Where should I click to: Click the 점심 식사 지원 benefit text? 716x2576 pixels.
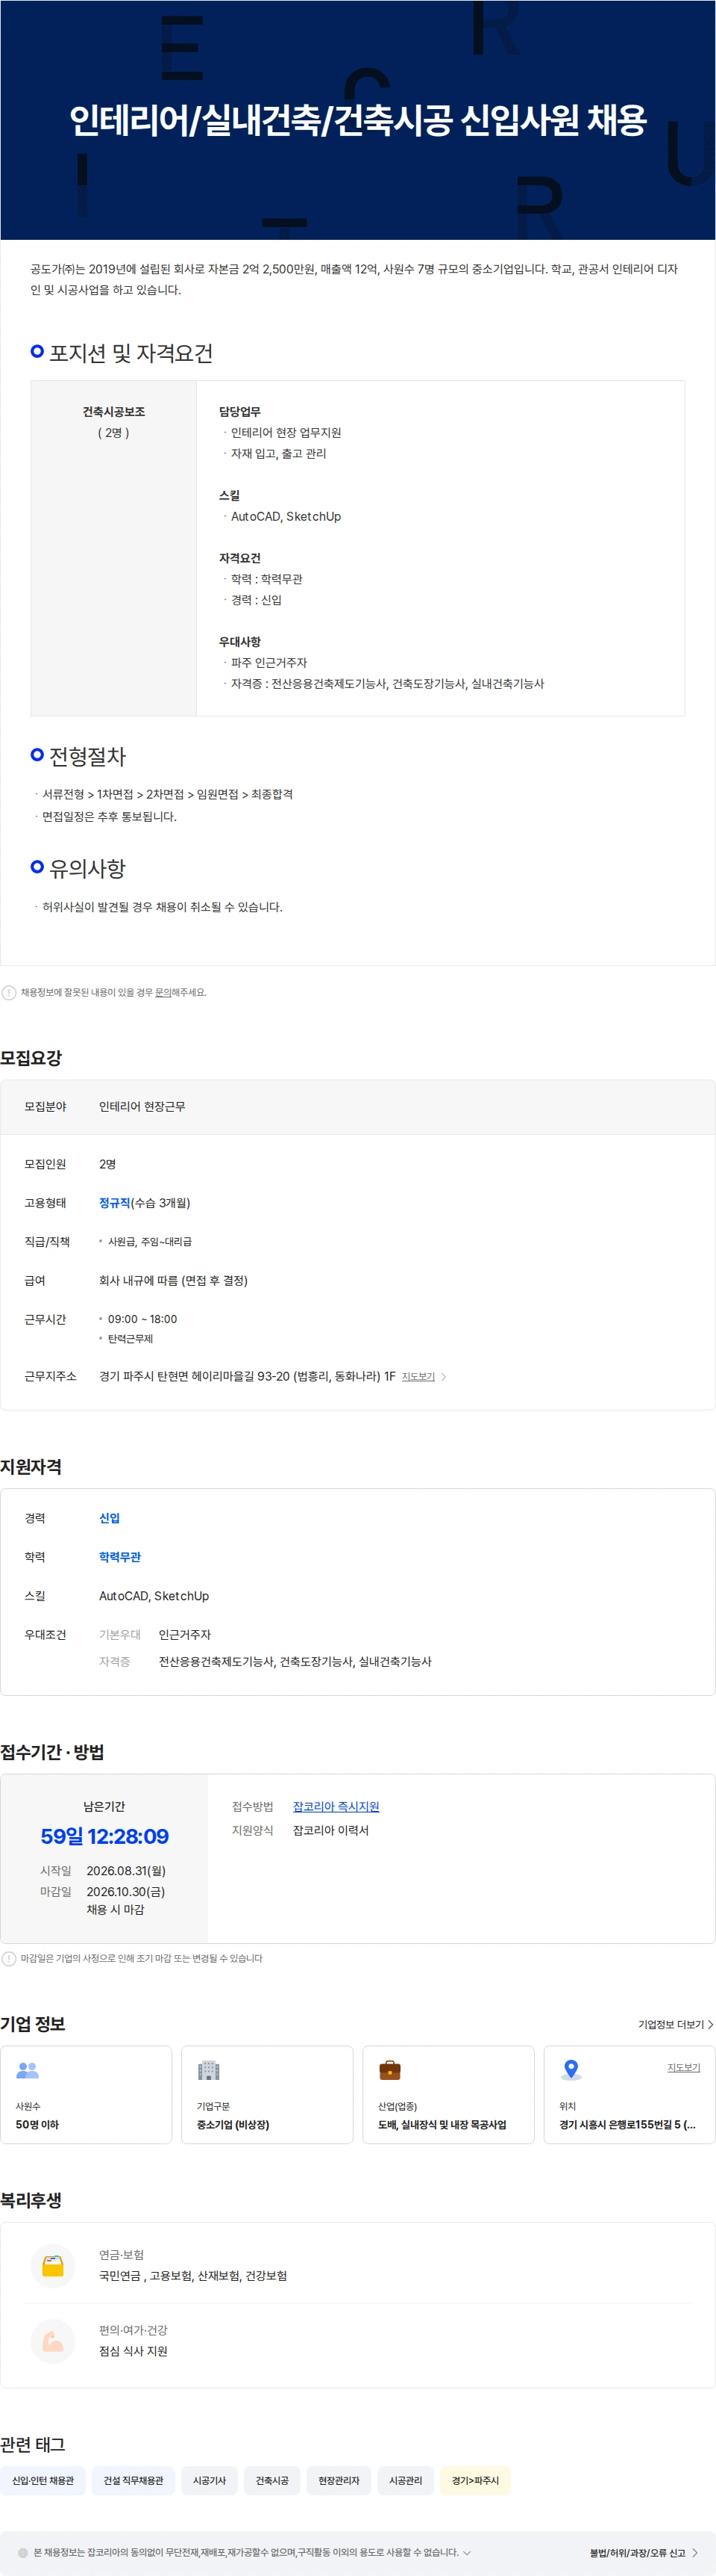click(133, 2352)
